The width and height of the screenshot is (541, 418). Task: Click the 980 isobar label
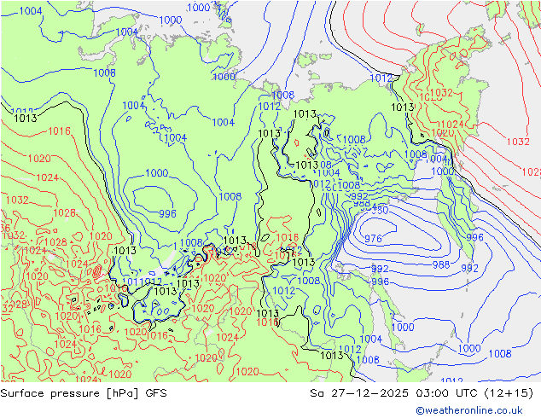click(x=380, y=210)
